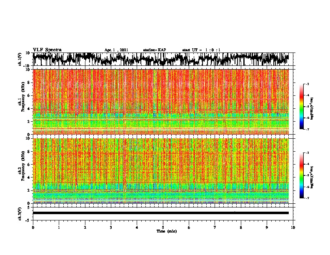Click the "start UT = 1:0:1" header text
This screenshot has width=330, height=255.
[x=201, y=50]
